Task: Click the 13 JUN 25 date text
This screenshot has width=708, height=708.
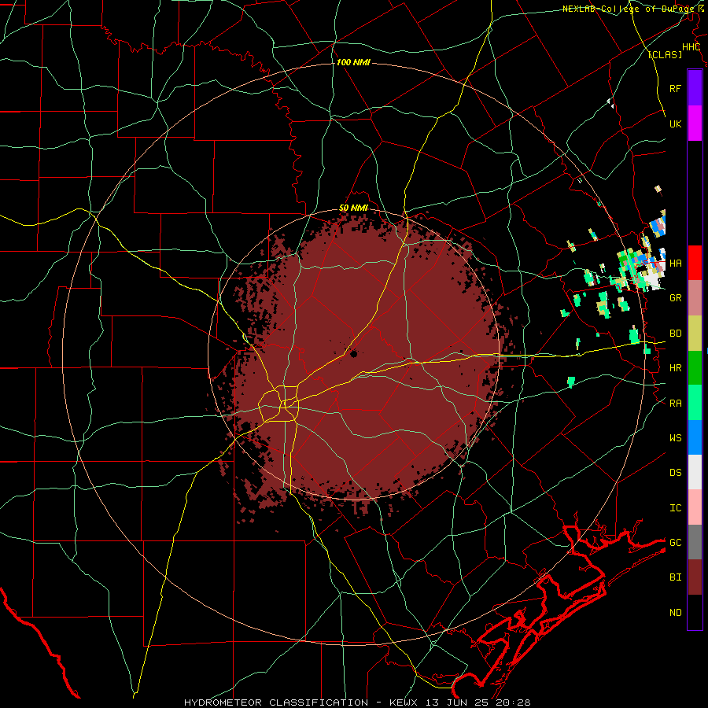Action: point(456,702)
